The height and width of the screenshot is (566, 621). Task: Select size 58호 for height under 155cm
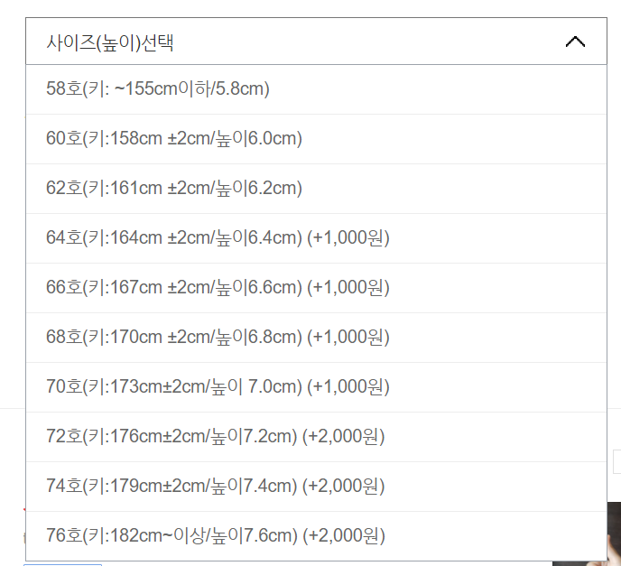pos(158,89)
